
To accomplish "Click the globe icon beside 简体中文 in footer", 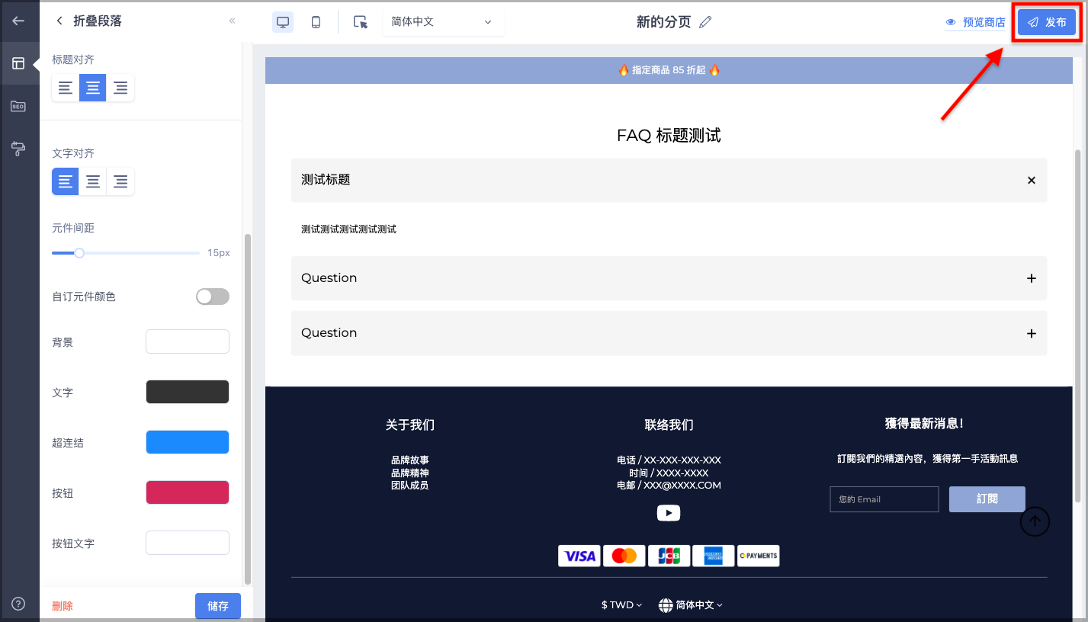I will pyautogui.click(x=666, y=605).
